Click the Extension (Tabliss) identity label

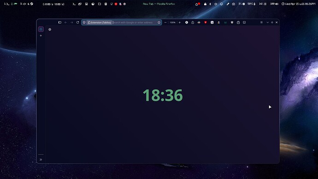100,22
